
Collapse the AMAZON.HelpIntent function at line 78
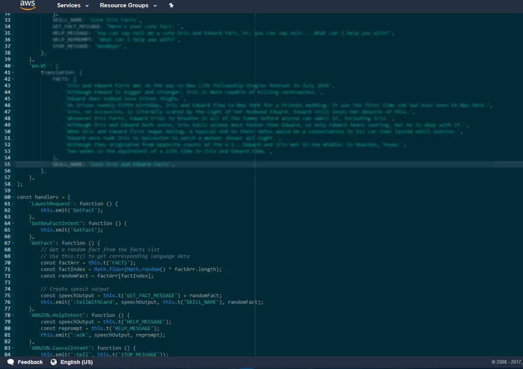click(13, 315)
